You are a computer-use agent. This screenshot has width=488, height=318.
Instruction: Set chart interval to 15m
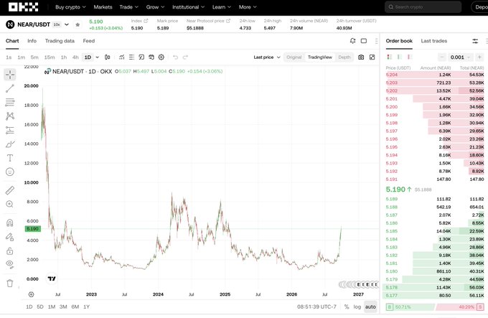[50, 57]
